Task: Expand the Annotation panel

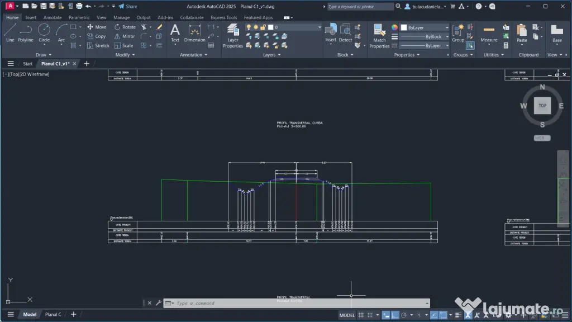Action: [x=194, y=55]
